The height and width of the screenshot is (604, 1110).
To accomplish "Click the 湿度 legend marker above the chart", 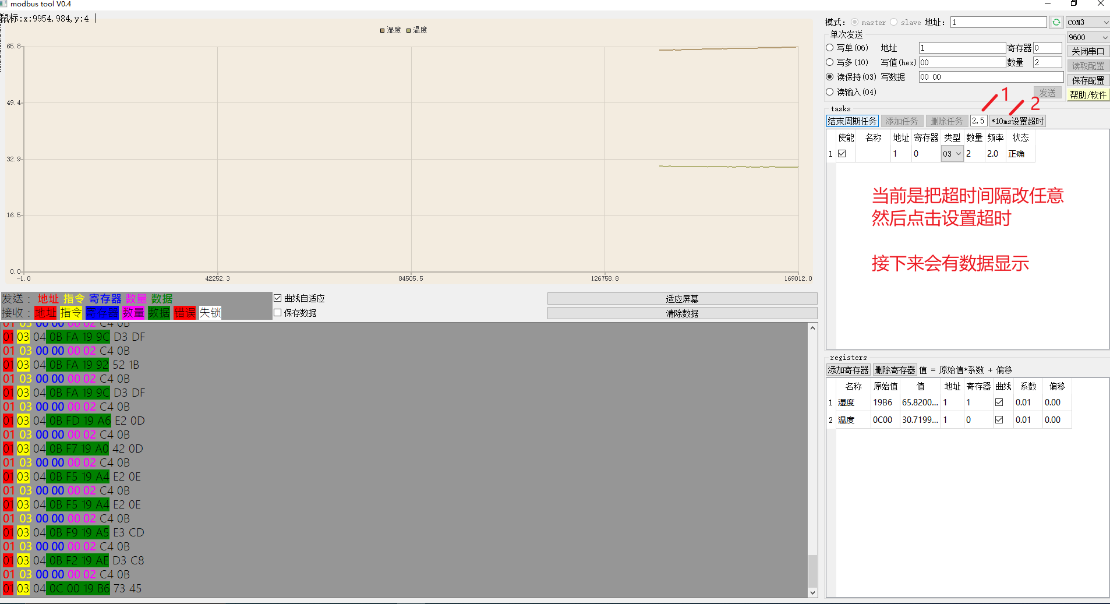I will [382, 30].
